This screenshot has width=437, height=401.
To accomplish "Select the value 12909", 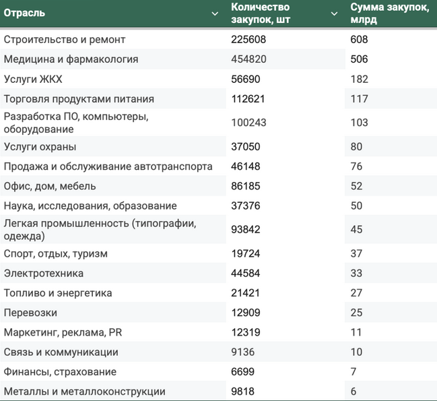I will tap(246, 313).
